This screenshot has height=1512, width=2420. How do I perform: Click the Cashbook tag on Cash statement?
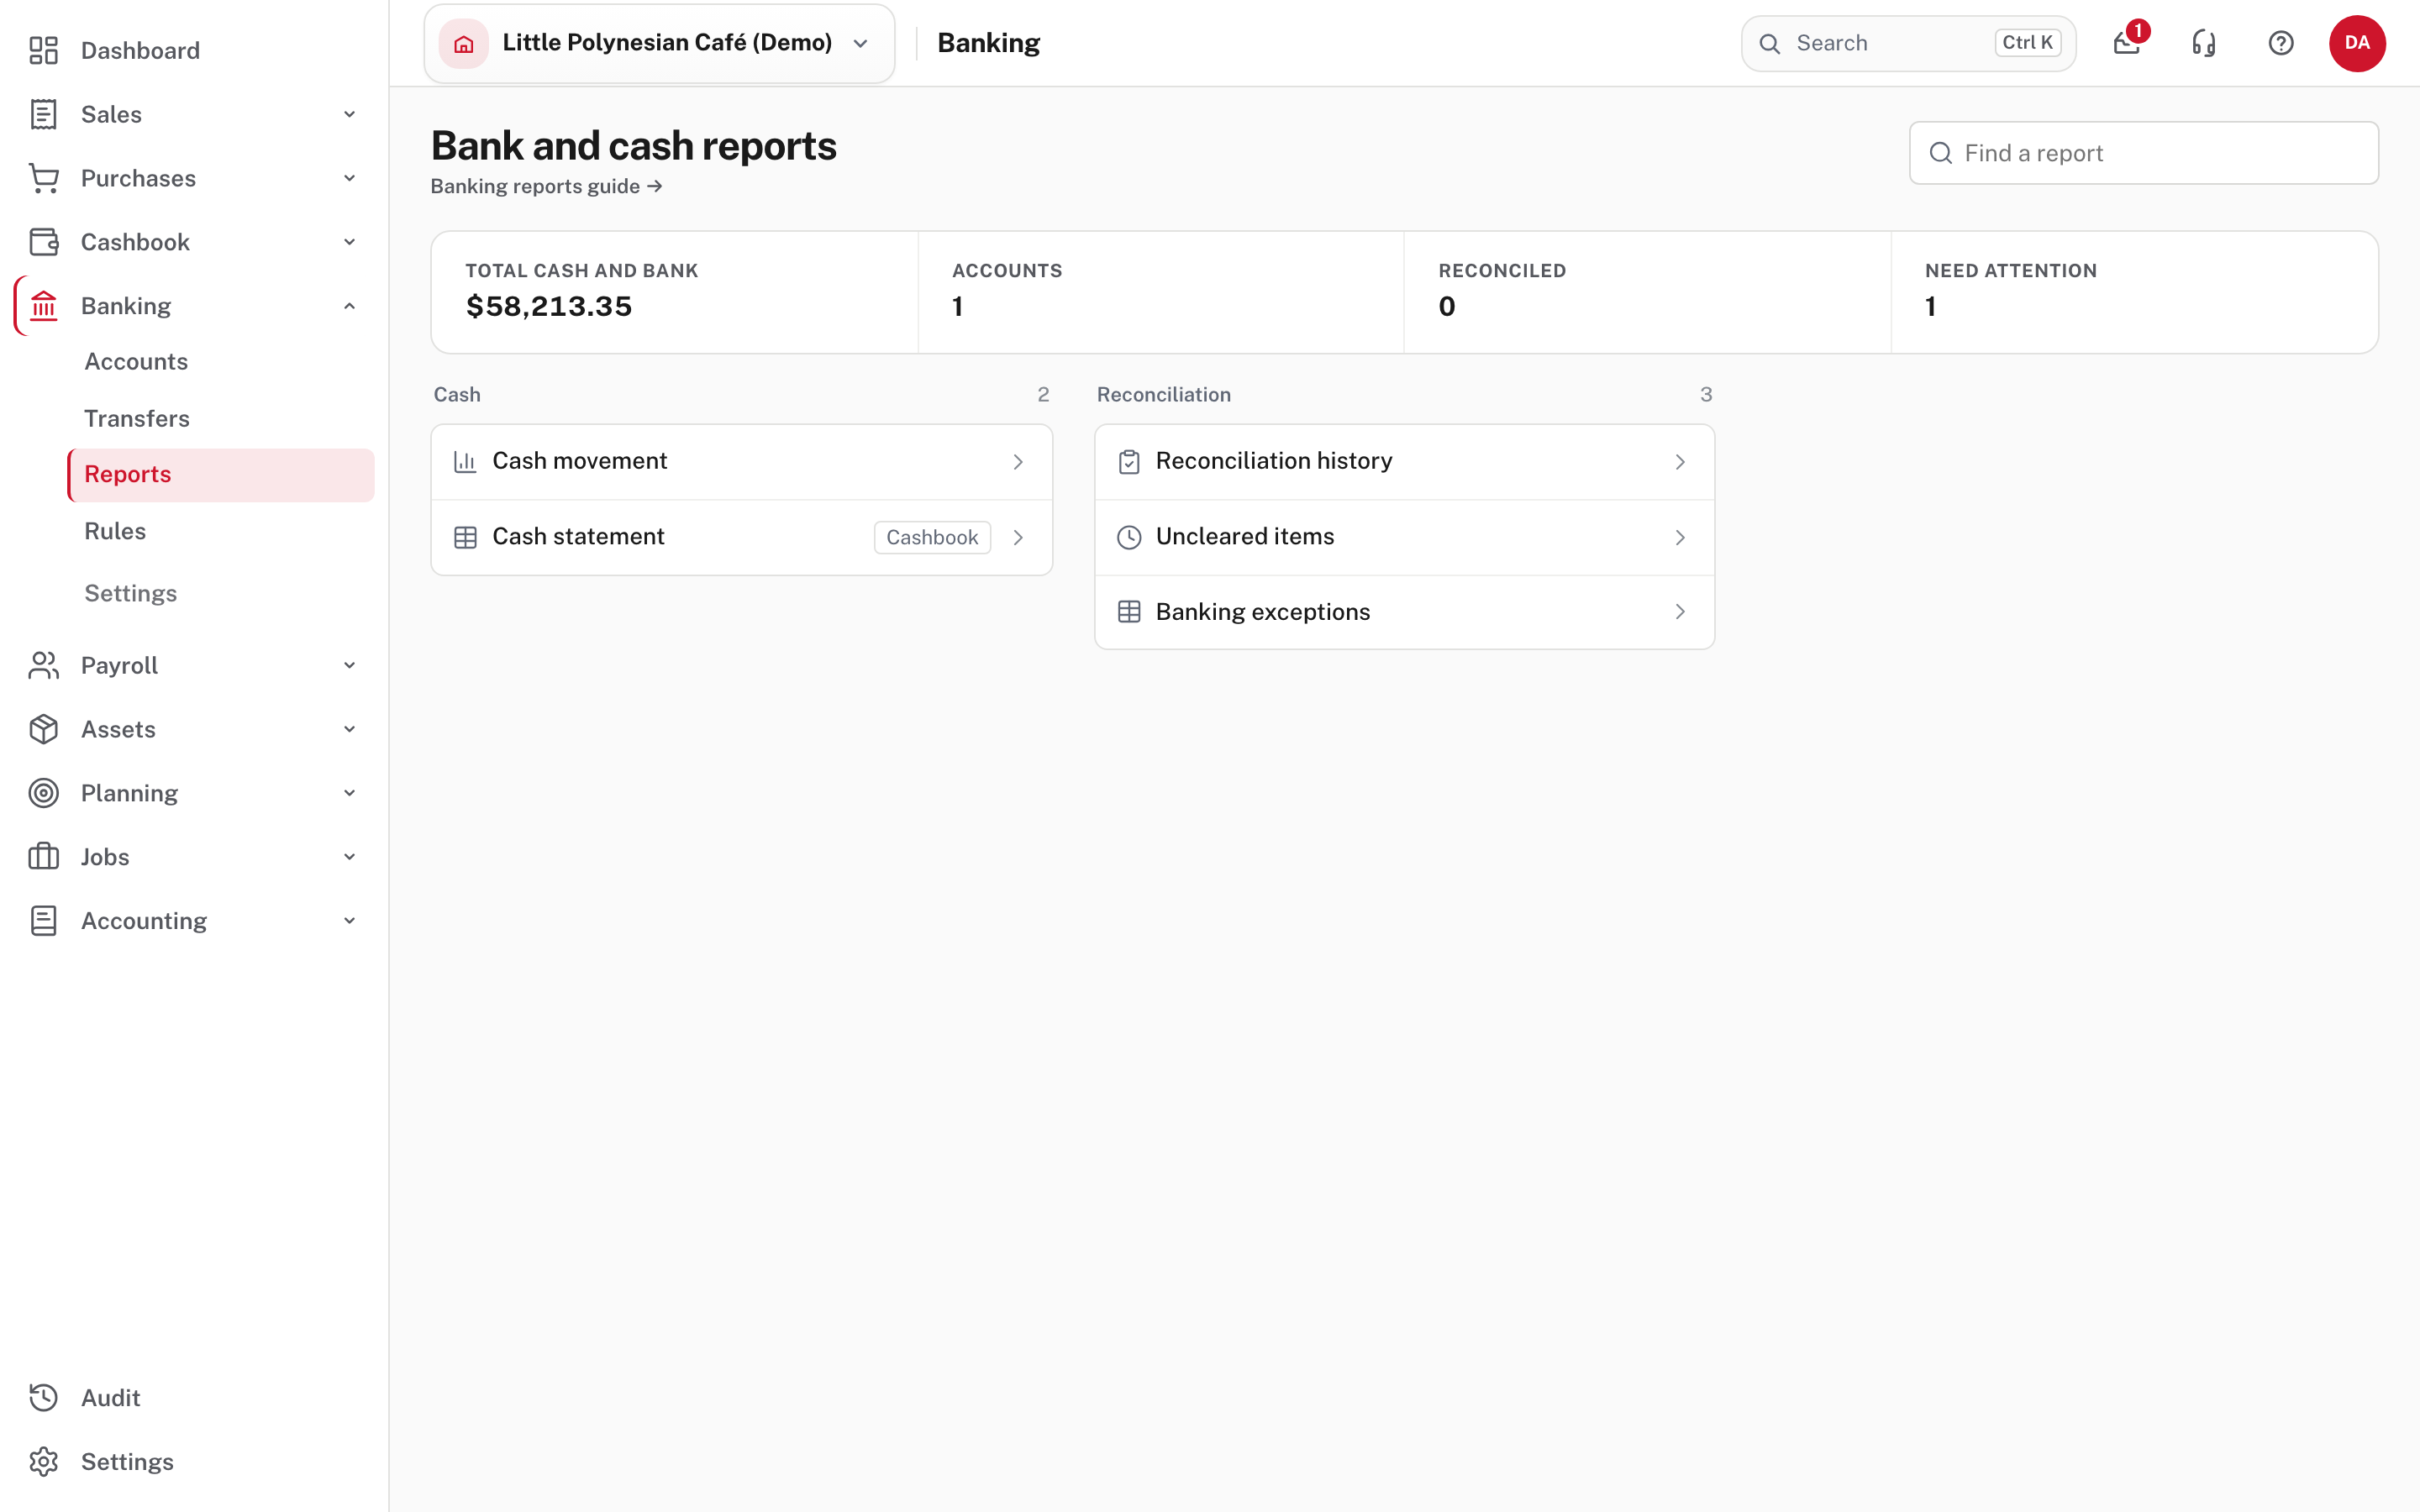click(932, 537)
